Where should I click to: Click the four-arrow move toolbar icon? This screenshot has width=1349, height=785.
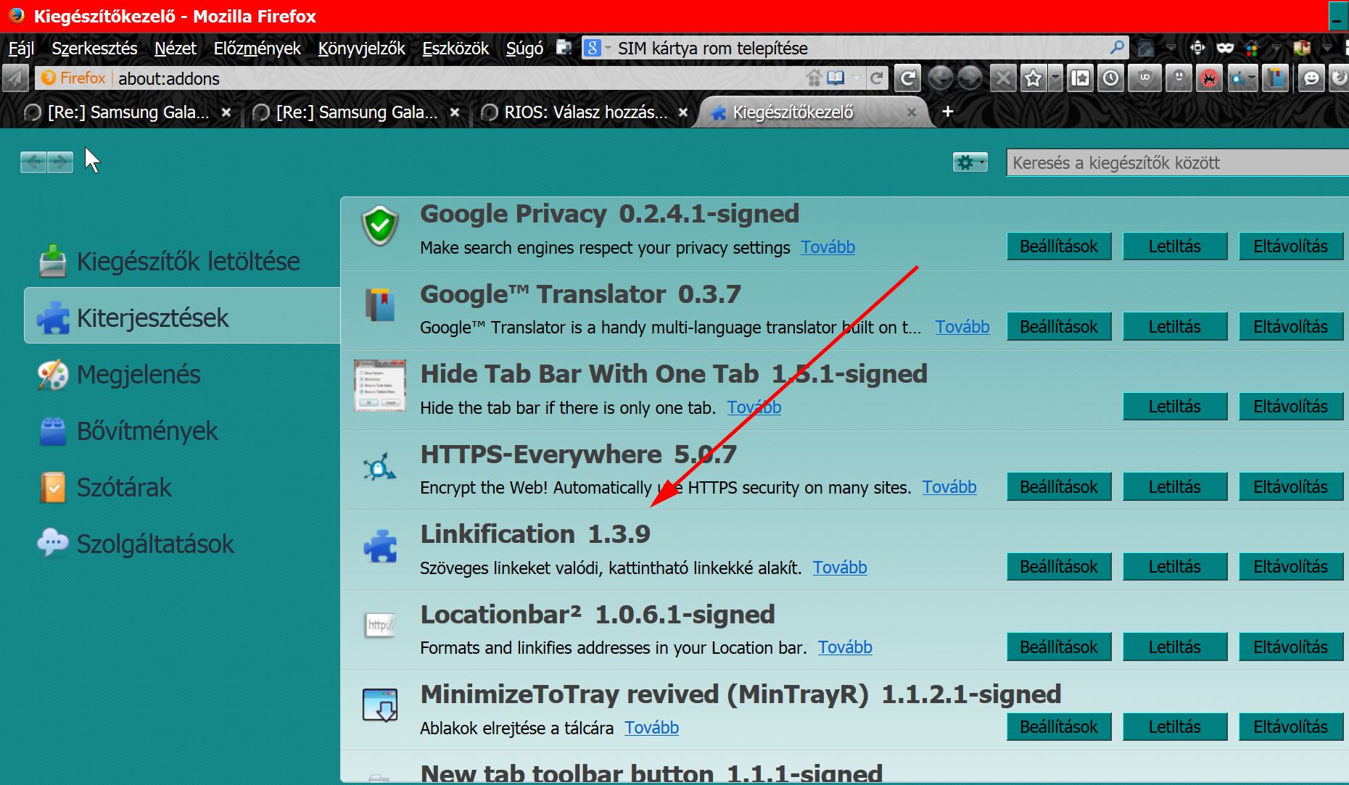[x=1197, y=48]
